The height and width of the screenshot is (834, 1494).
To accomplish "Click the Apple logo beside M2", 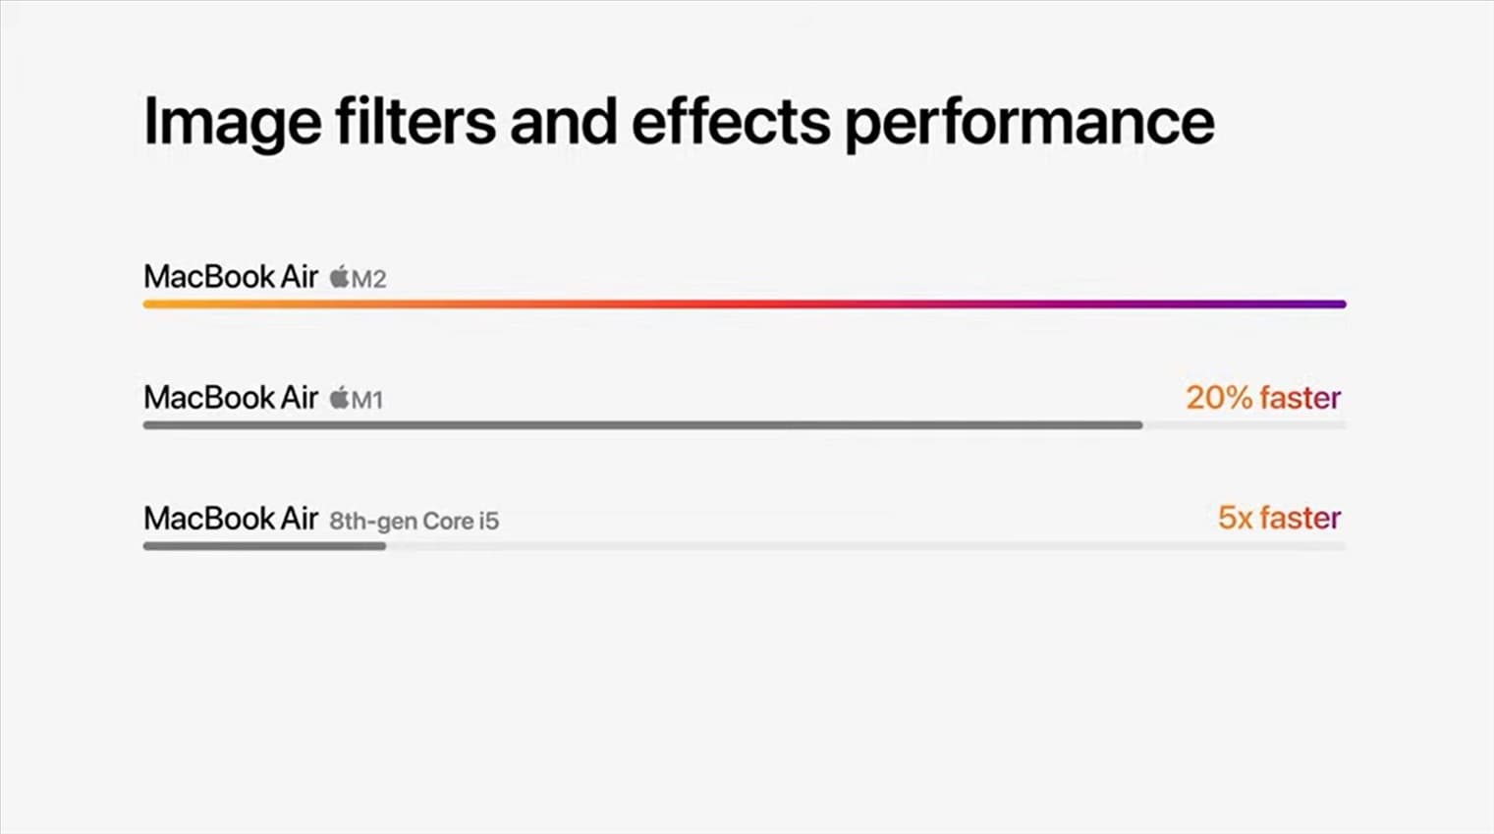I will tap(339, 277).
